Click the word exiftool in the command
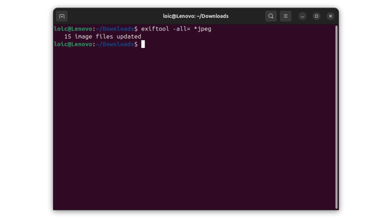 [155, 29]
